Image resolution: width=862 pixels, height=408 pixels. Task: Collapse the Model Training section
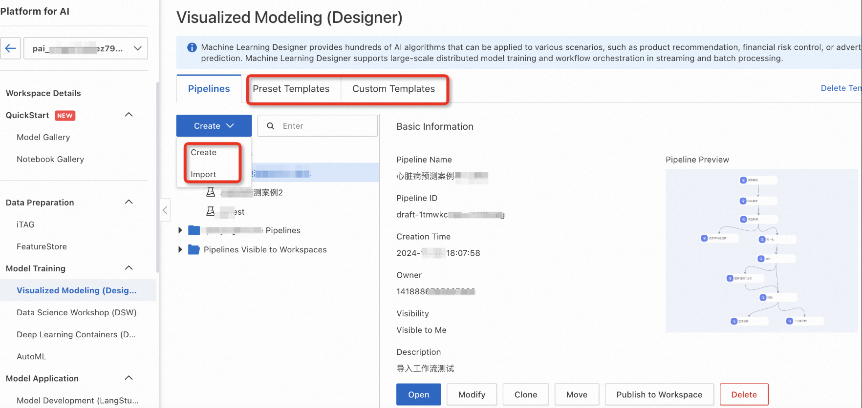(129, 268)
